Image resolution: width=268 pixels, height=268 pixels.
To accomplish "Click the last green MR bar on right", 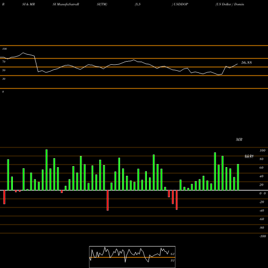I will 238,177.
